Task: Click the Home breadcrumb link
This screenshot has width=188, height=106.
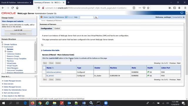Action: (x=43, y=21)
